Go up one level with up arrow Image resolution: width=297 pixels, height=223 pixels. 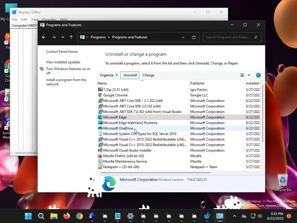(x=71, y=37)
